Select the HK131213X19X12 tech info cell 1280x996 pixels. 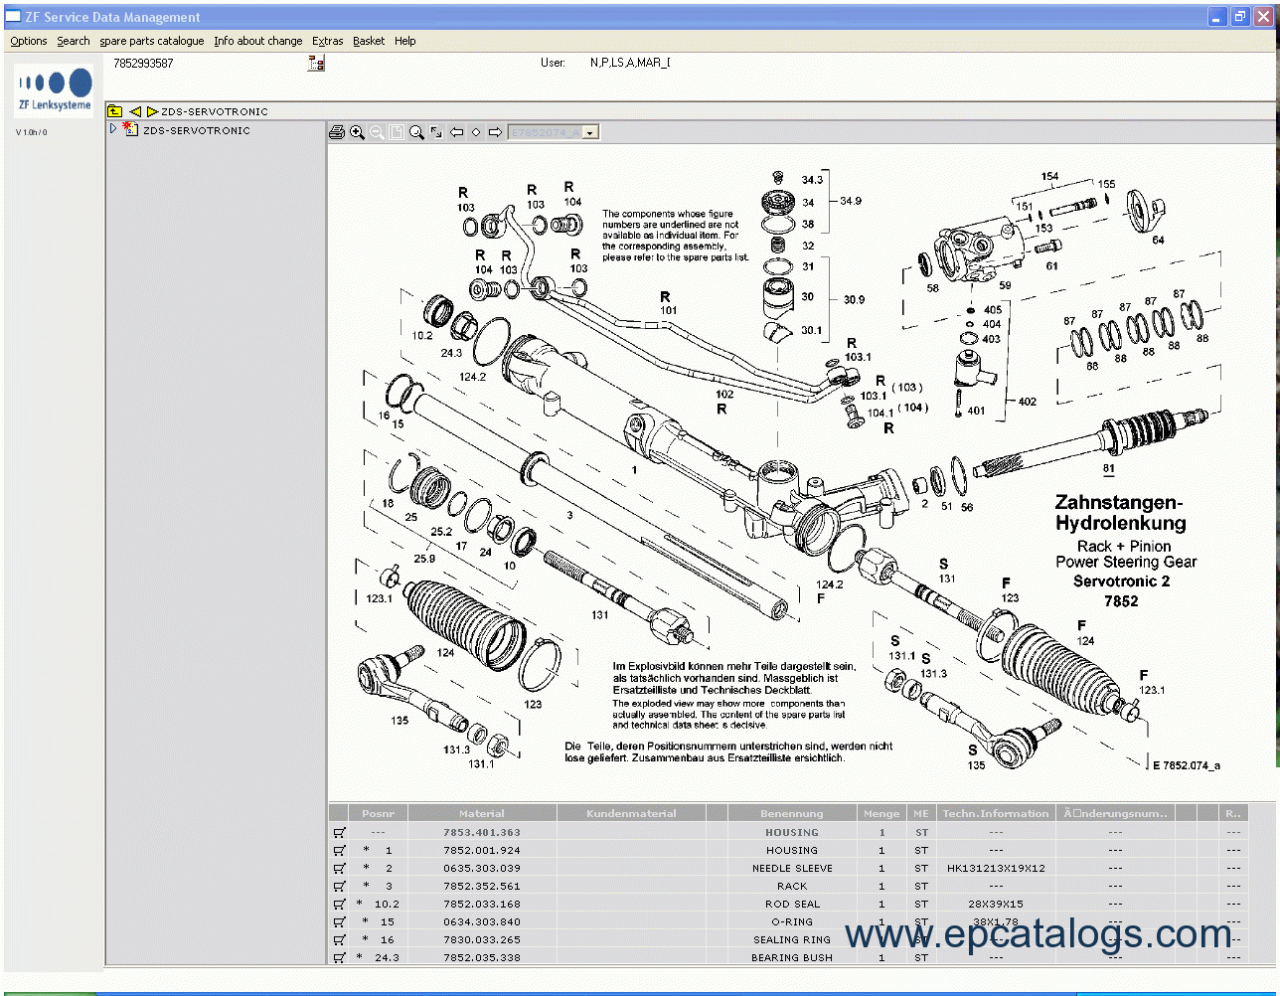pyautogui.click(x=996, y=868)
